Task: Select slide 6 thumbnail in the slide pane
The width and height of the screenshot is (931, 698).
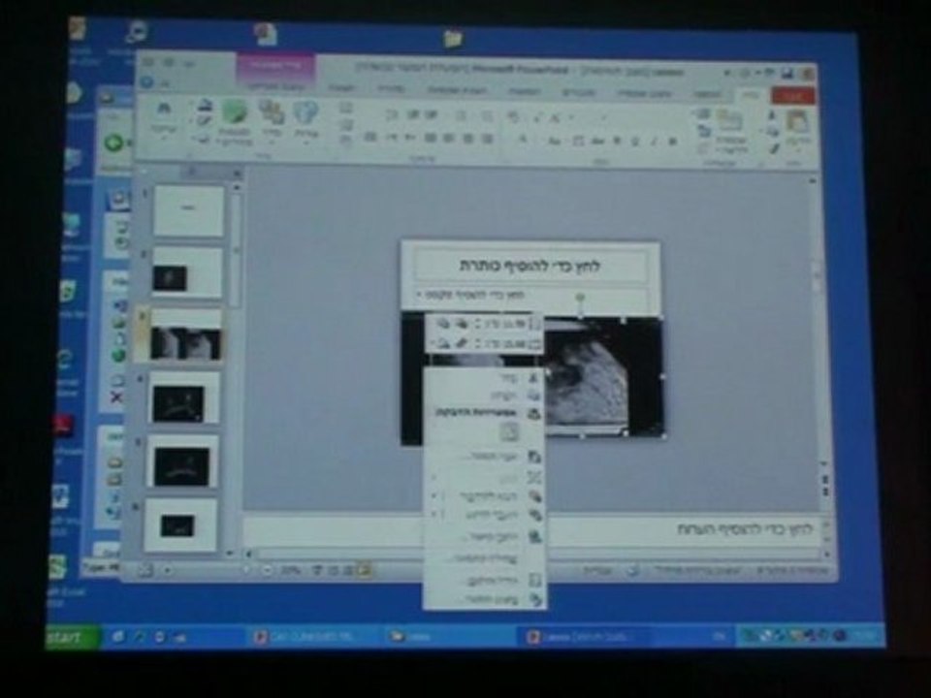Action: point(180,525)
